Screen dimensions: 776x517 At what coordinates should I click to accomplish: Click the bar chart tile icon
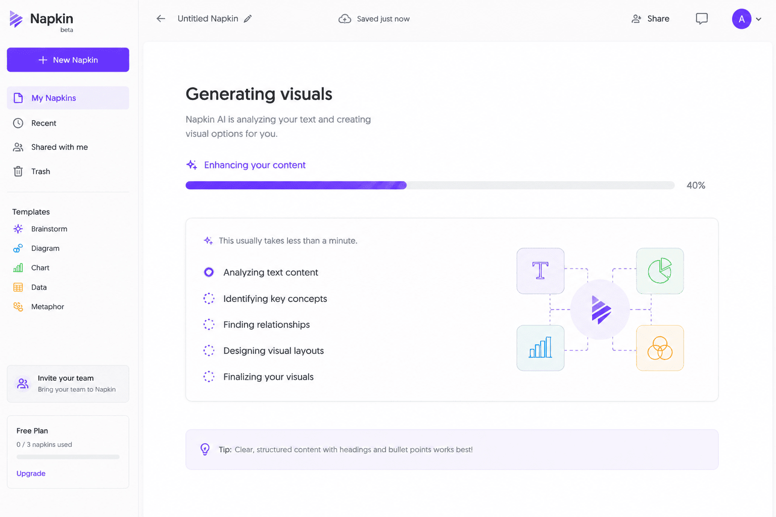541,348
